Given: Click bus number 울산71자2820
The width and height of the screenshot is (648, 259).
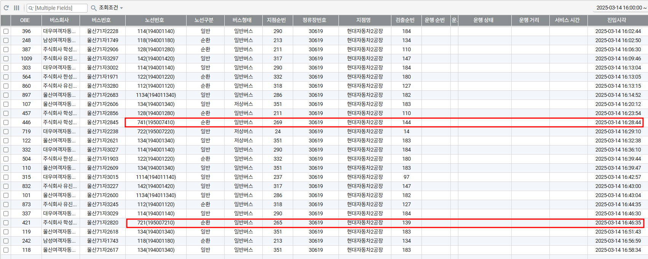Looking at the screenshot, I should (x=103, y=223).
